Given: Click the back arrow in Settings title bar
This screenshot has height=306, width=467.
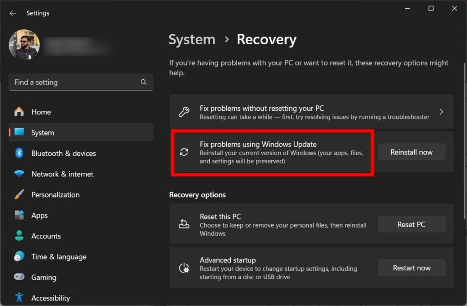Looking at the screenshot, I should pyautogui.click(x=12, y=13).
